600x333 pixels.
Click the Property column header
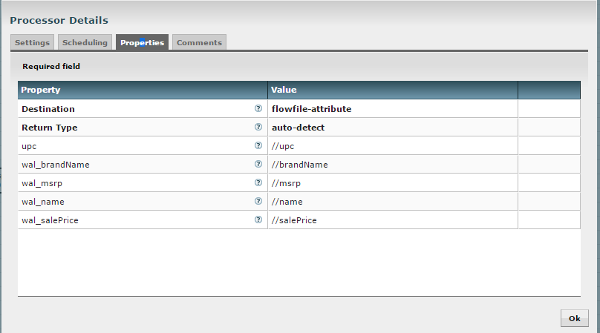click(x=143, y=90)
